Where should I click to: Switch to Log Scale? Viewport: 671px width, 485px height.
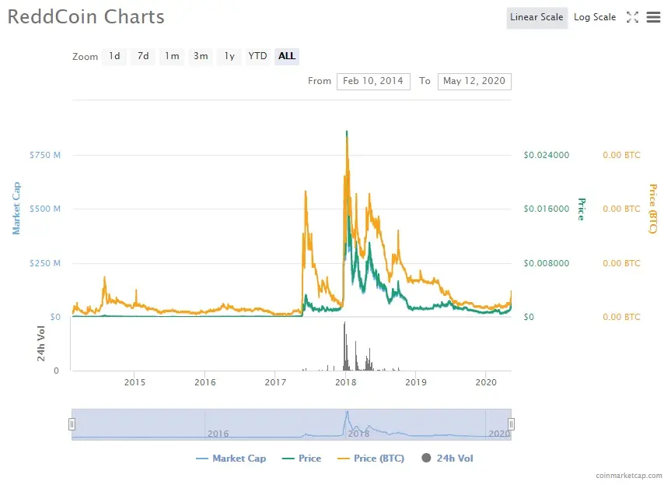pos(594,18)
